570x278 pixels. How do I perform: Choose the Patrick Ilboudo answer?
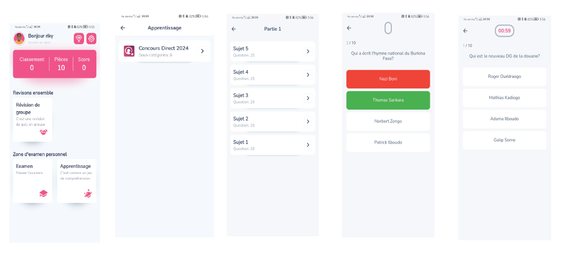coord(388,143)
